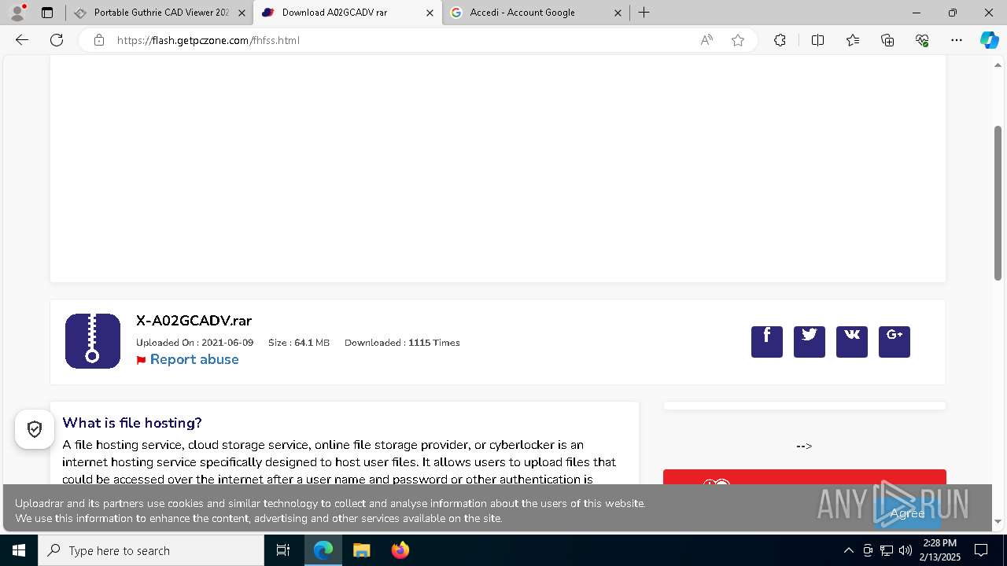Open Task View on the taskbar

click(x=283, y=550)
